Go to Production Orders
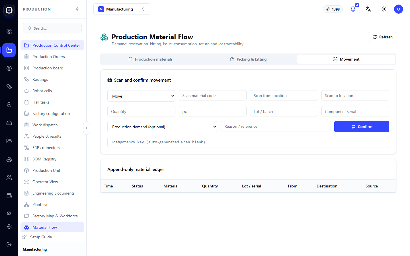410x256 pixels. point(52,57)
